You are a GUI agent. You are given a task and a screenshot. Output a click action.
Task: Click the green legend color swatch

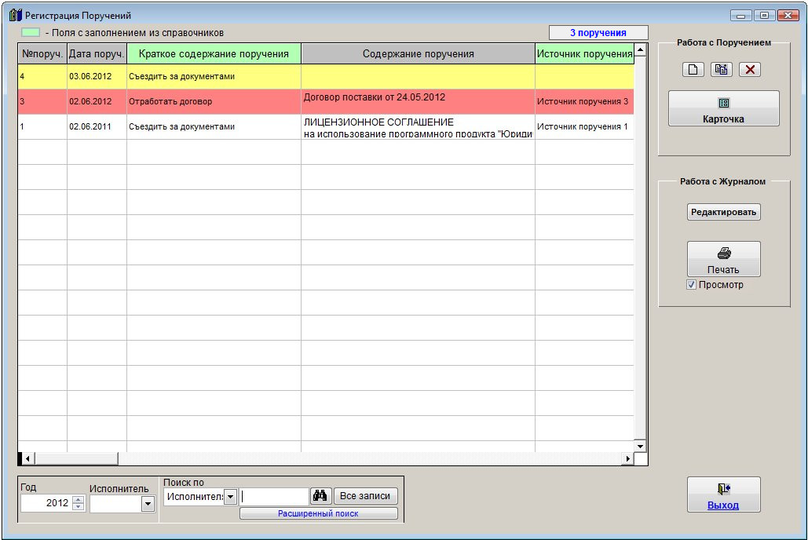tap(31, 32)
